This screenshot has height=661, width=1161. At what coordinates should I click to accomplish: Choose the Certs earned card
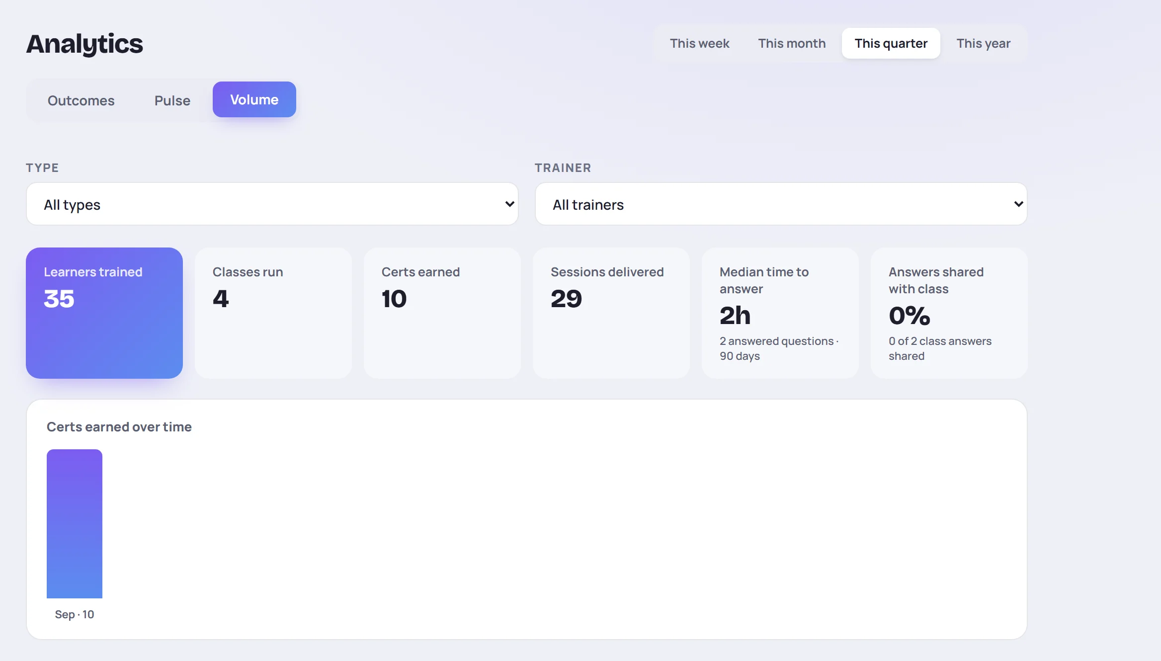pos(442,313)
